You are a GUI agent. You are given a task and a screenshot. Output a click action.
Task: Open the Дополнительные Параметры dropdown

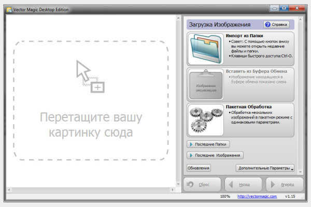click(x=265, y=168)
